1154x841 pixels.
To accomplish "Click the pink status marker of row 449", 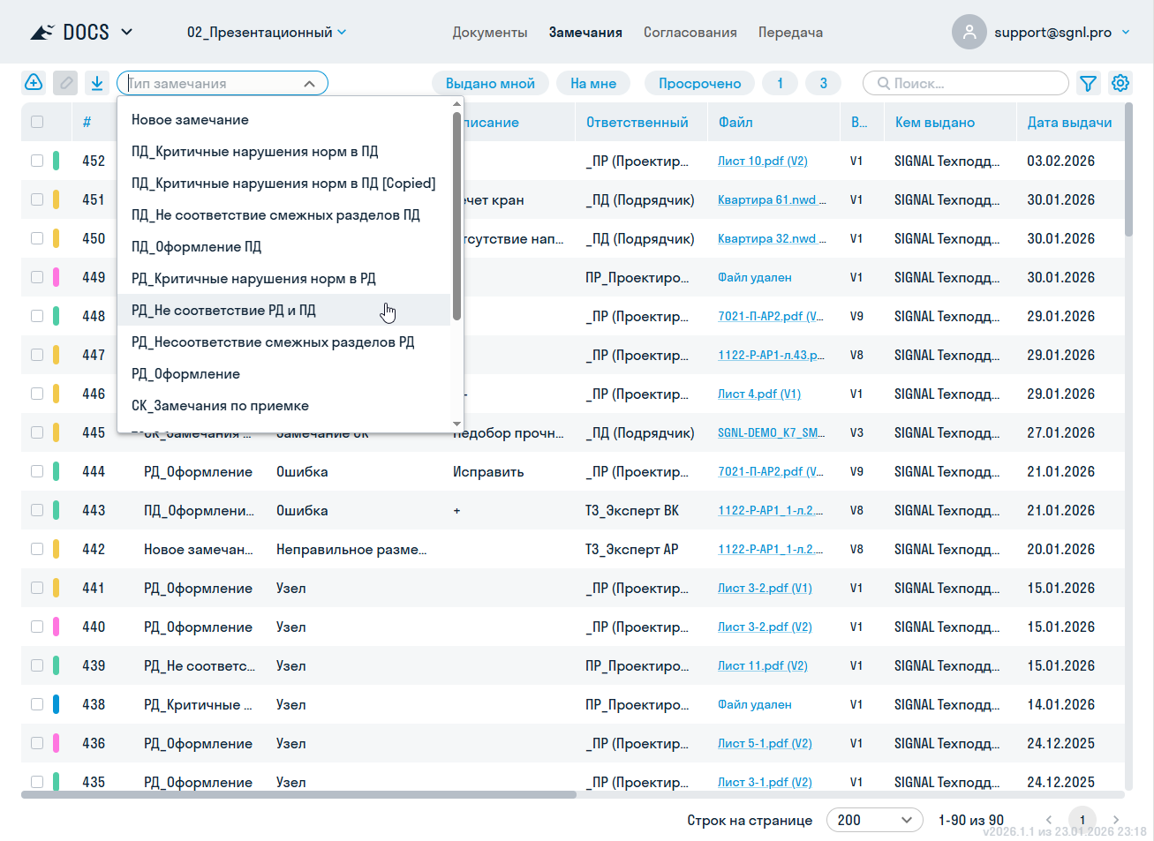I will (57, 277).
